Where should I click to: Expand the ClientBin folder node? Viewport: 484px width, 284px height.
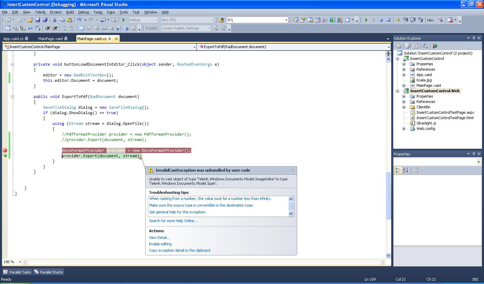click(x=404, y=107)
